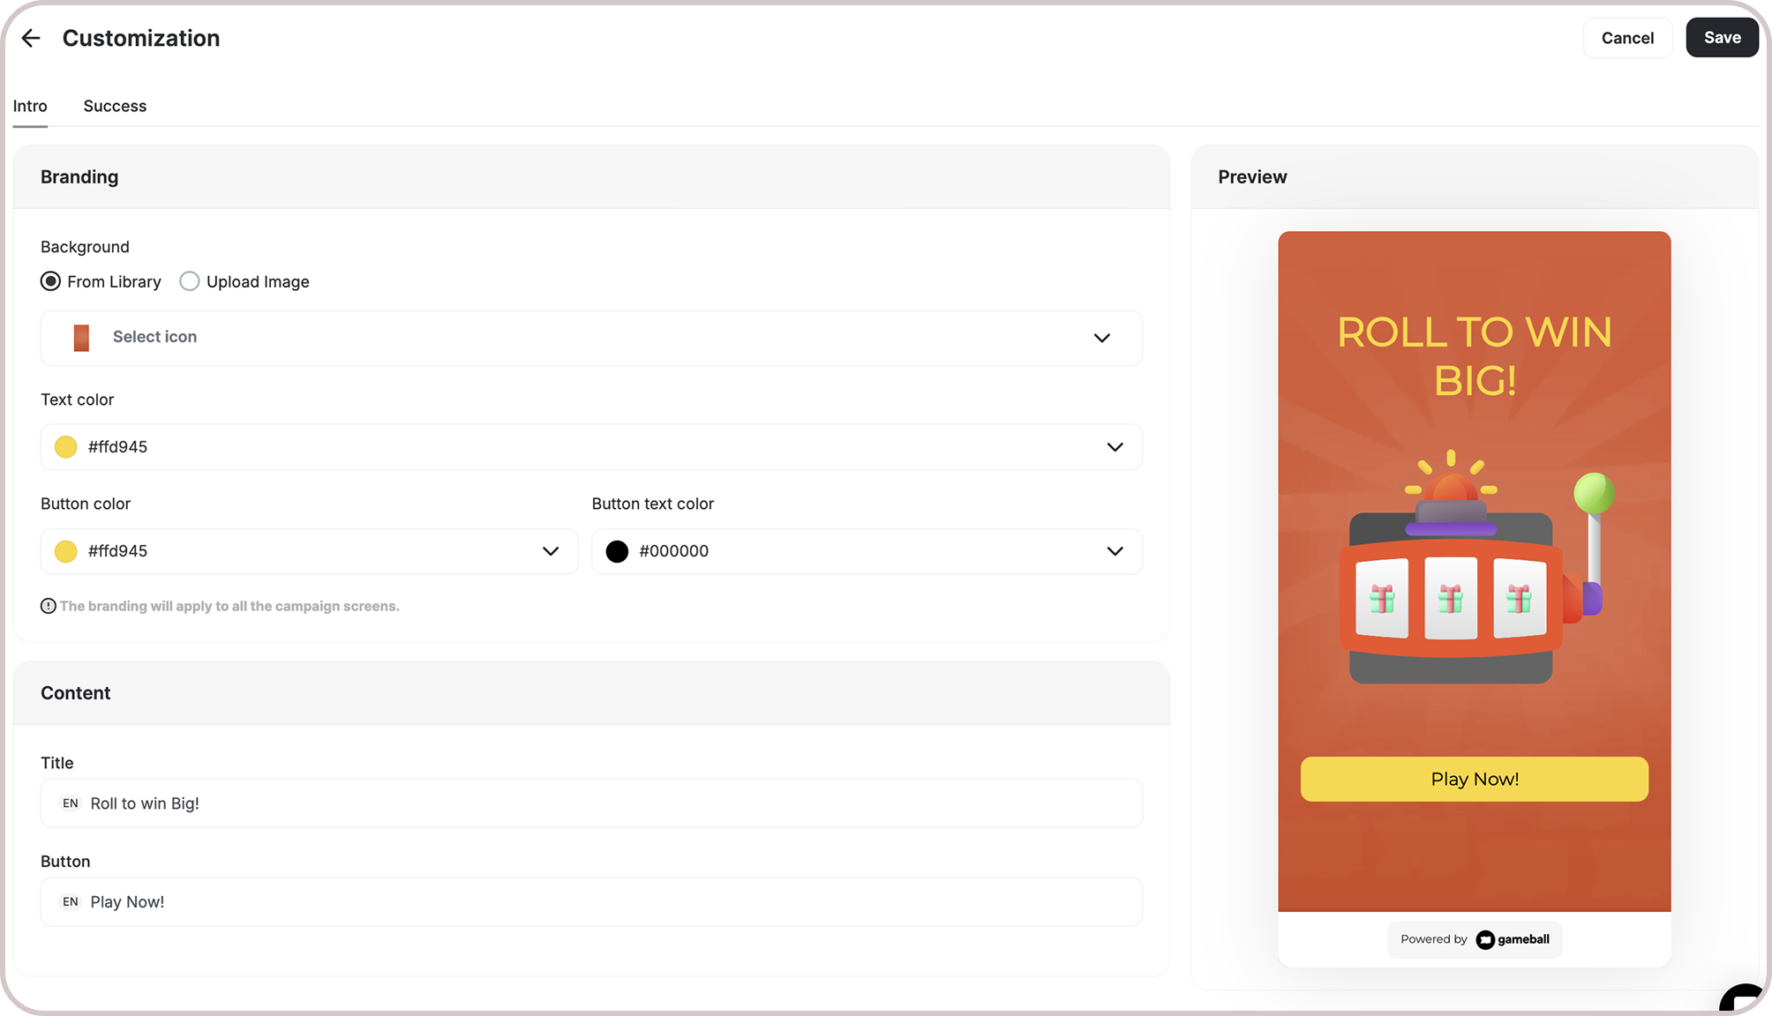Screen dimensions: 1772x1016
Task: Click the slot machine illustration in preview
Action: pyautogui.click(x=1474, y=573)
